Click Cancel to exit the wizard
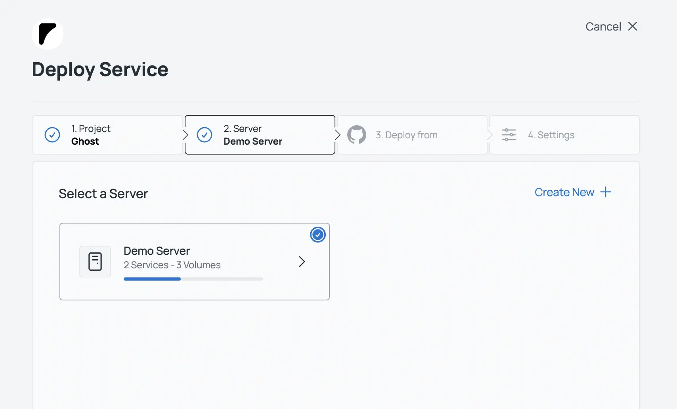 pyautogui.click(x=602, y=26)
